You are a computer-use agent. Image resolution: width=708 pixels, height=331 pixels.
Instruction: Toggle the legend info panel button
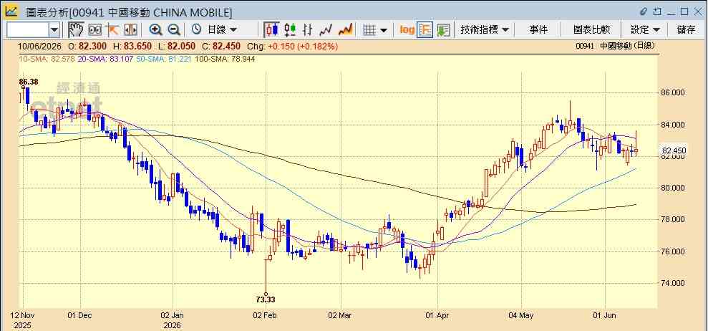click(425, 30)
